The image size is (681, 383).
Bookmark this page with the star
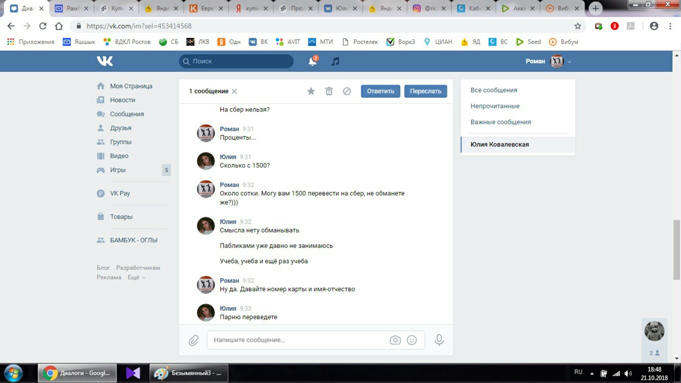tap(578, 26)
